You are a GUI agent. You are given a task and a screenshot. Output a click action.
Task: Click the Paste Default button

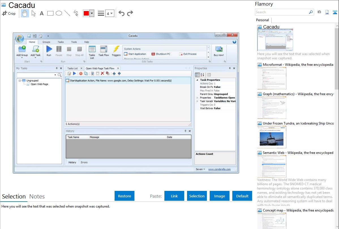point(242,196)
